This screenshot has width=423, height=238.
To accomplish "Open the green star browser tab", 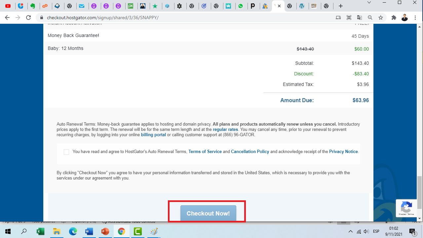I will pyautogui.click(x=155, y=6).
